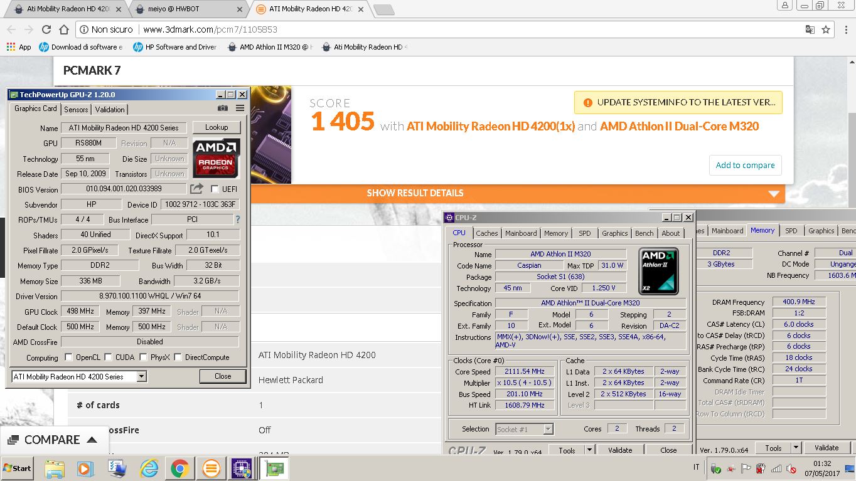This screenshot has height=481, width=856.
Task: Switch to the Sensors tab in GPU-Z
Action: click(76, 109)
